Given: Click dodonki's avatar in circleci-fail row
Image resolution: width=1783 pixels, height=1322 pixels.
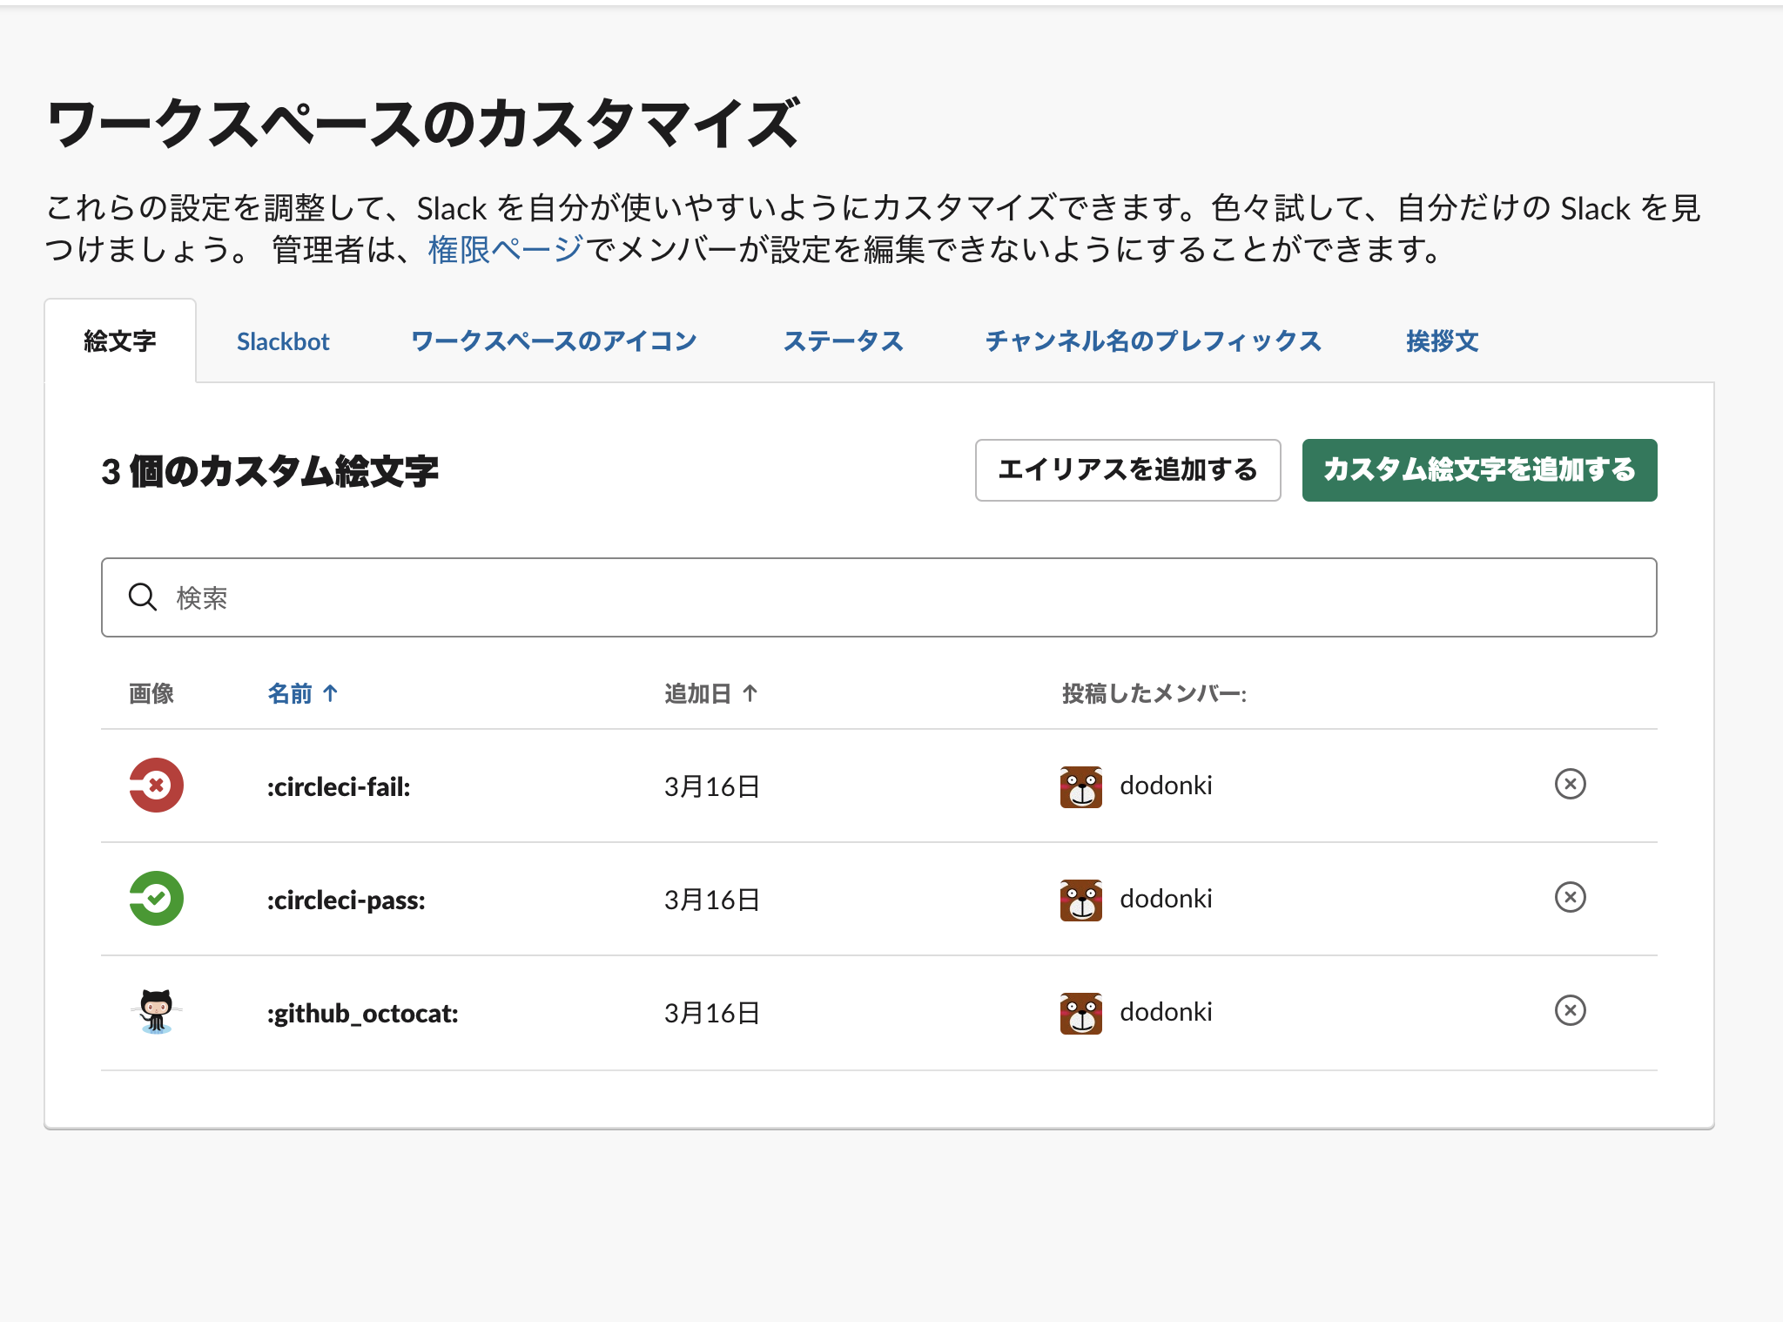Looking at the screenshot, I should [x=1080, y=786].
